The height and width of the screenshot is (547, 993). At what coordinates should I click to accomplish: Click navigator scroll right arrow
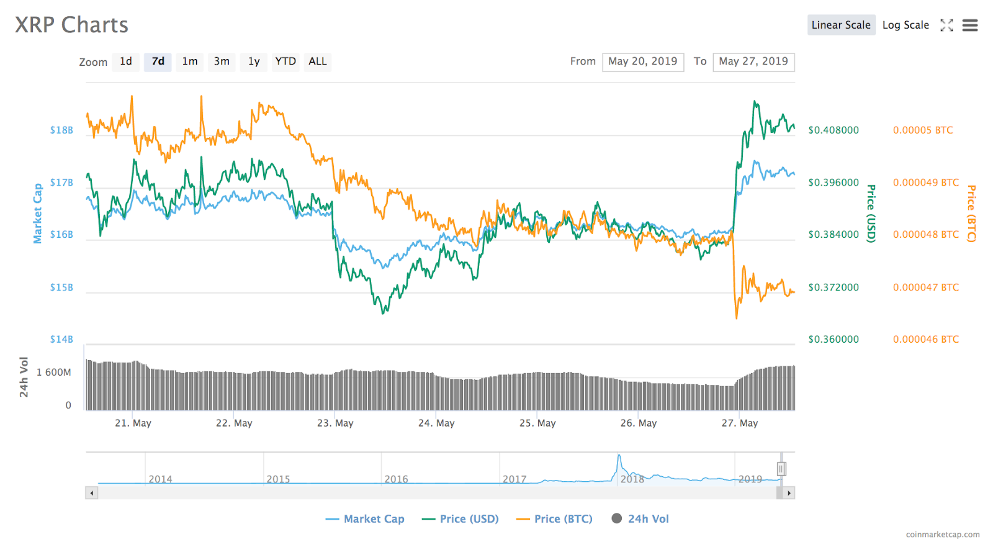click(x=789, y=493)
